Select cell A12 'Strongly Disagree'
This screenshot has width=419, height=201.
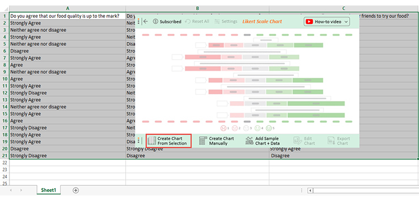coord(68,93)
